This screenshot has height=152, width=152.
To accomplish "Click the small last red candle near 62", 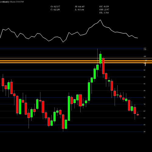I will (x=138, y=115).
